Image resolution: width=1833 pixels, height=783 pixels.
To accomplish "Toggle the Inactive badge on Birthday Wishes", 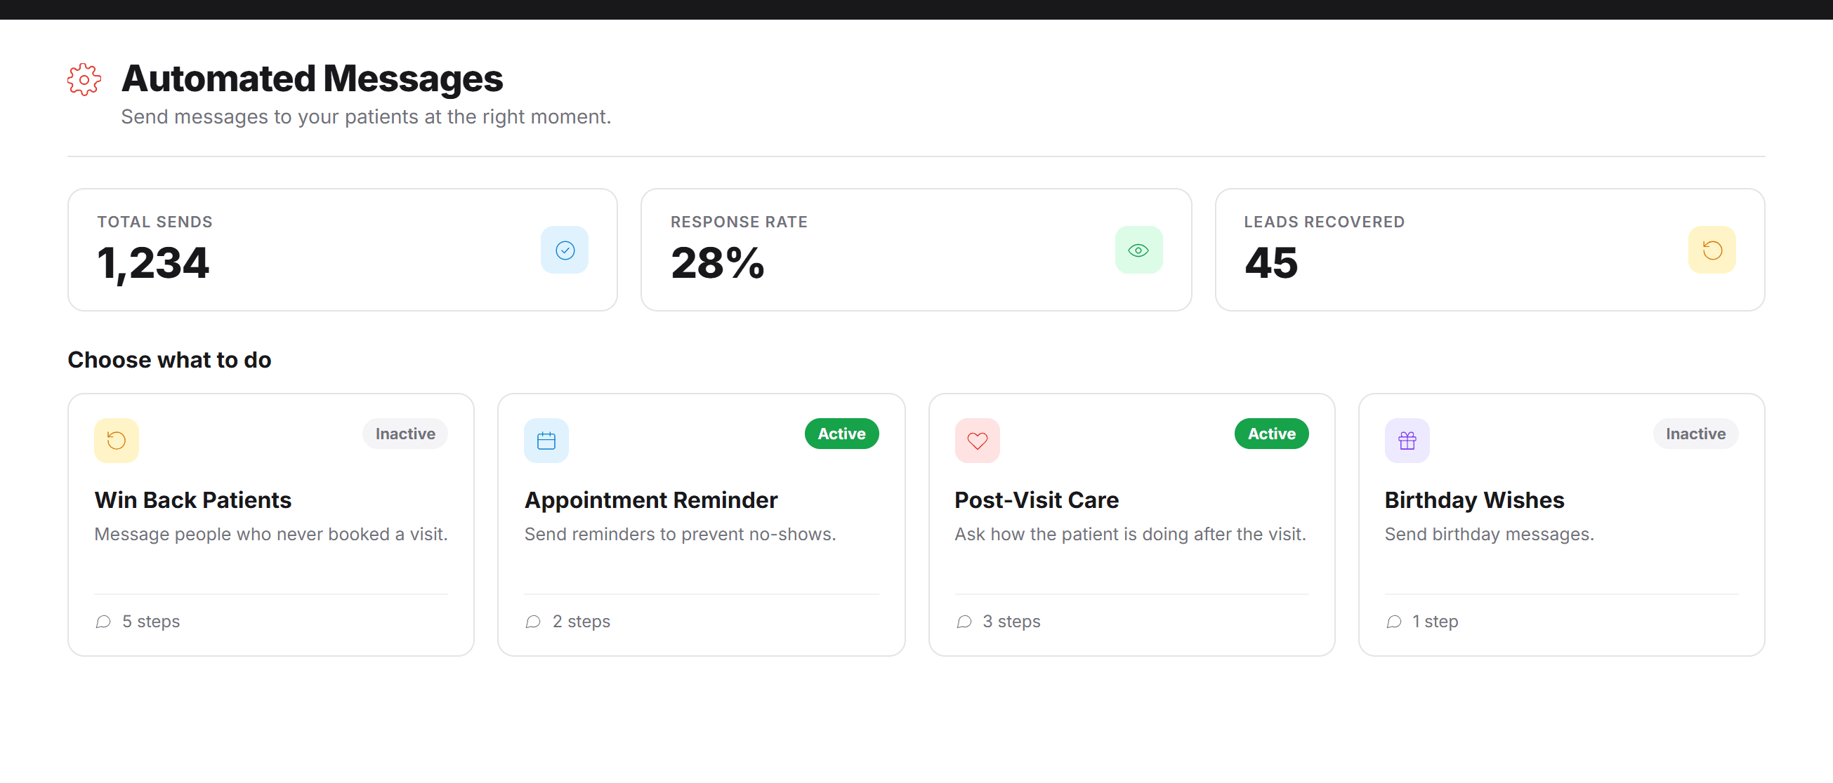I will pos(1695,434).
